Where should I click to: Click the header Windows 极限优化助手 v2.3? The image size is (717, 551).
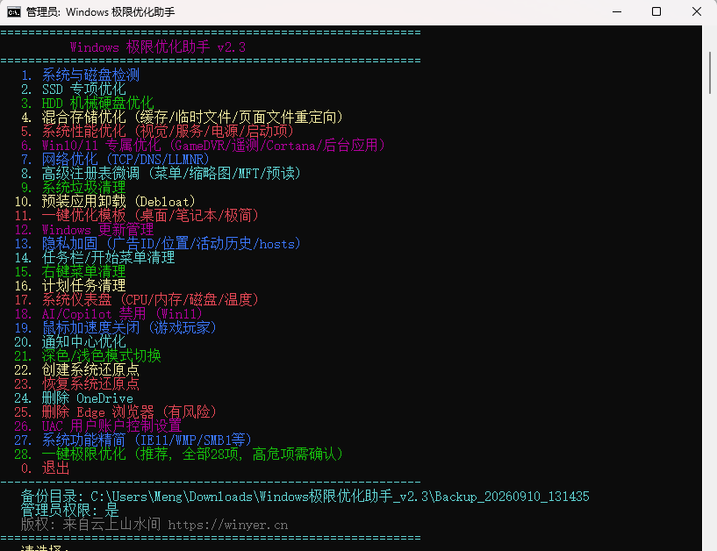[158, 47]
